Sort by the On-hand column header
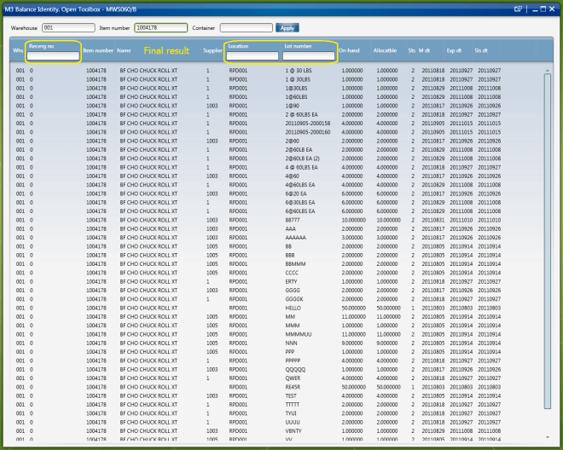 pyautogui.click(x=349, y=51)
